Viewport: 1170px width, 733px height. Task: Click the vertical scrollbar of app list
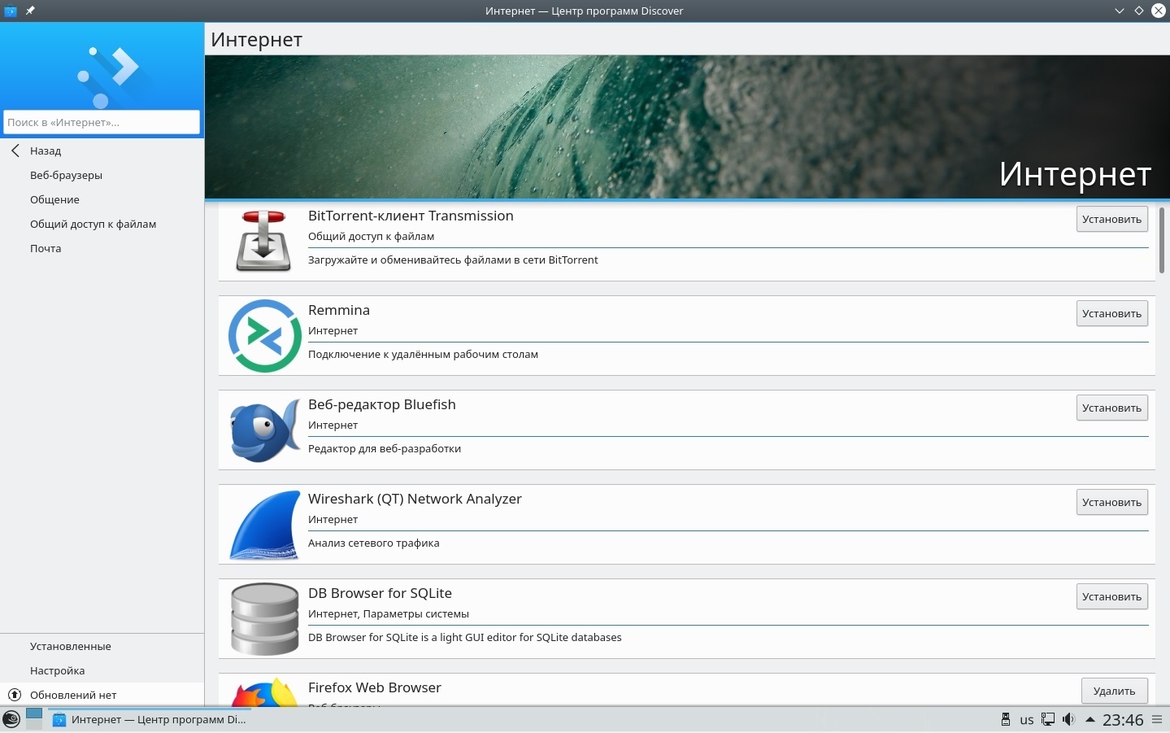tap(1162, 240)
